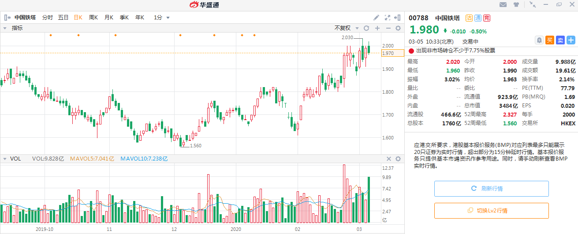This screenshot has height=234, width=578.
Task: Zoom out chart with minus icon
Action: click(388, 28)
